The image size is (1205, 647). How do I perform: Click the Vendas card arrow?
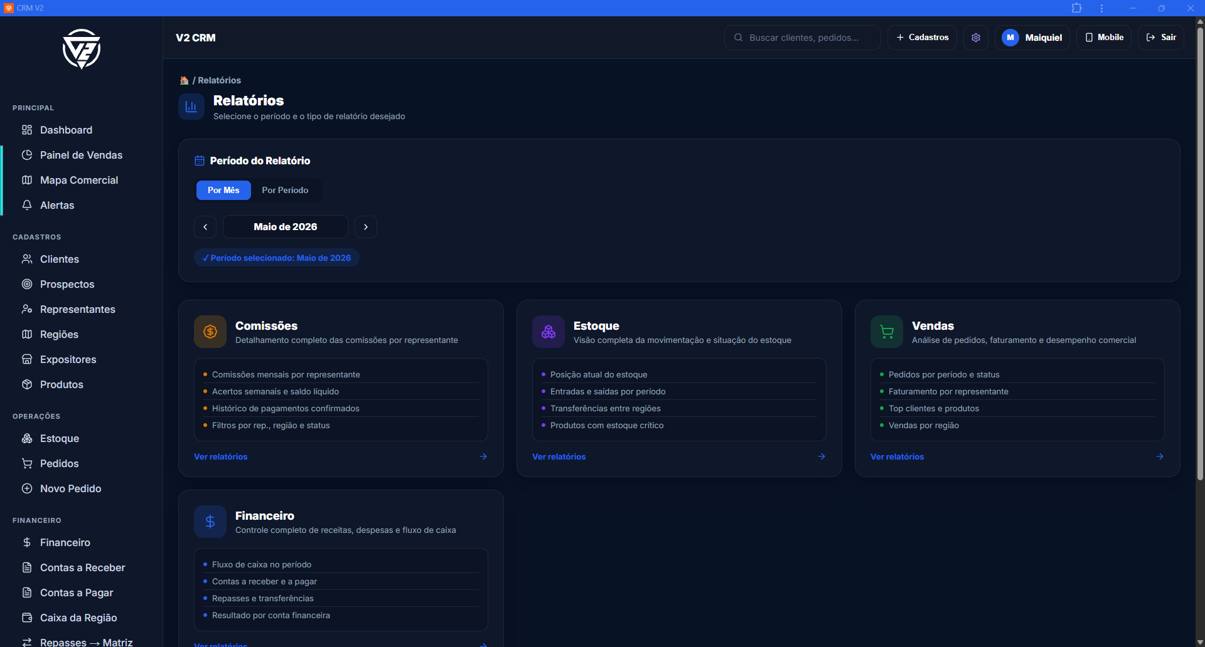pos(1160,456)
